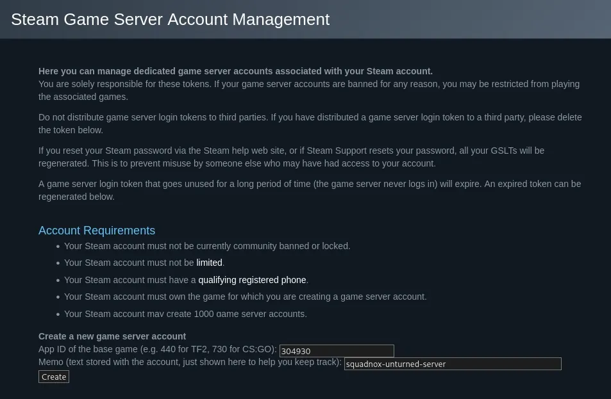Open the "qualifying registered phone" link
Screen dimensions: 611x399
[x=252, y=280]
